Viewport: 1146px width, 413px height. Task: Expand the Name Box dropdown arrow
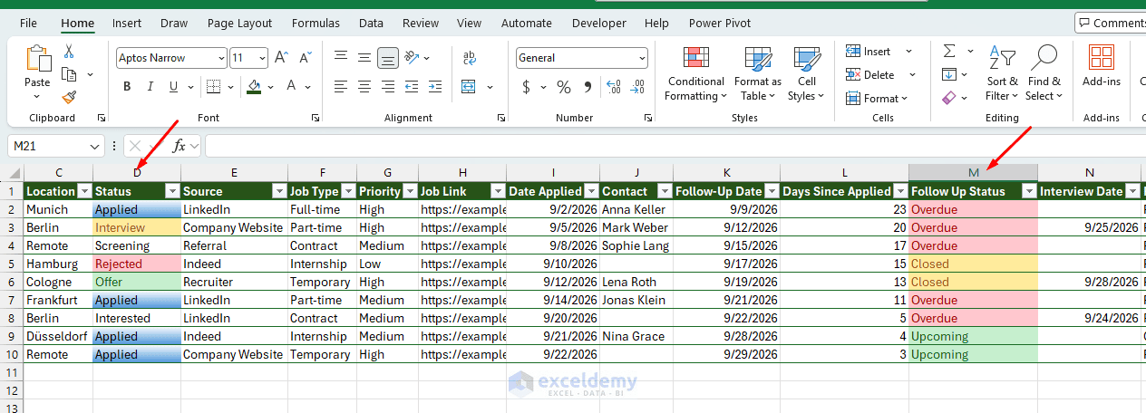click(96, 146)
